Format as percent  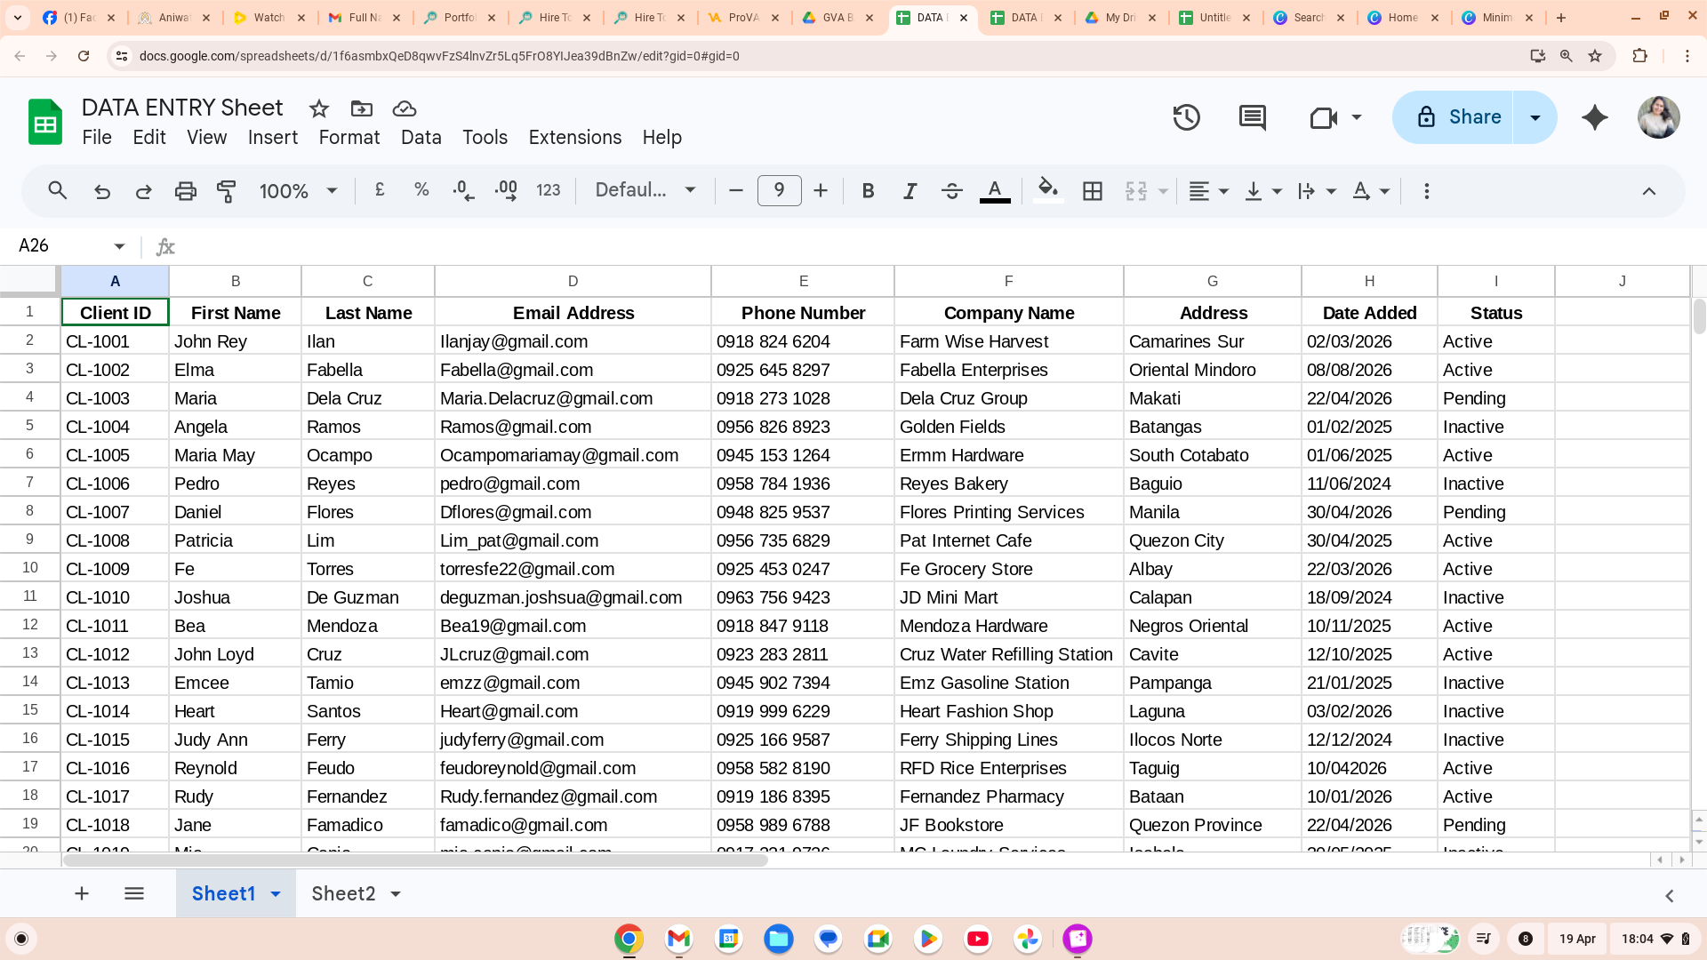[x=421, y=190]
